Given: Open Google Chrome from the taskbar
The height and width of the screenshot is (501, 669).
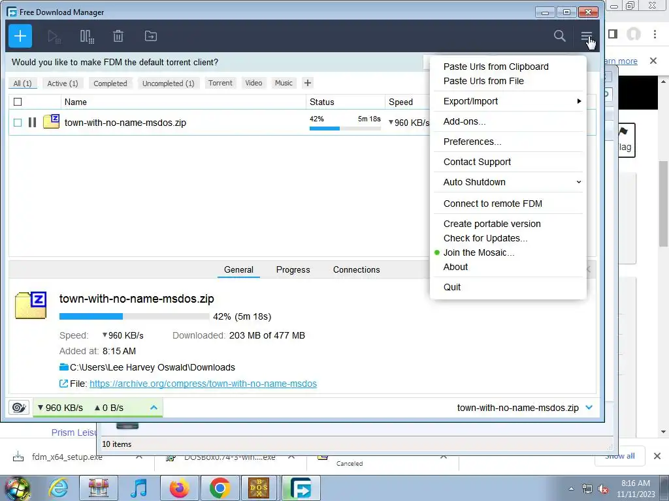Looking at the screenshot, I should (x=220, y=488).
